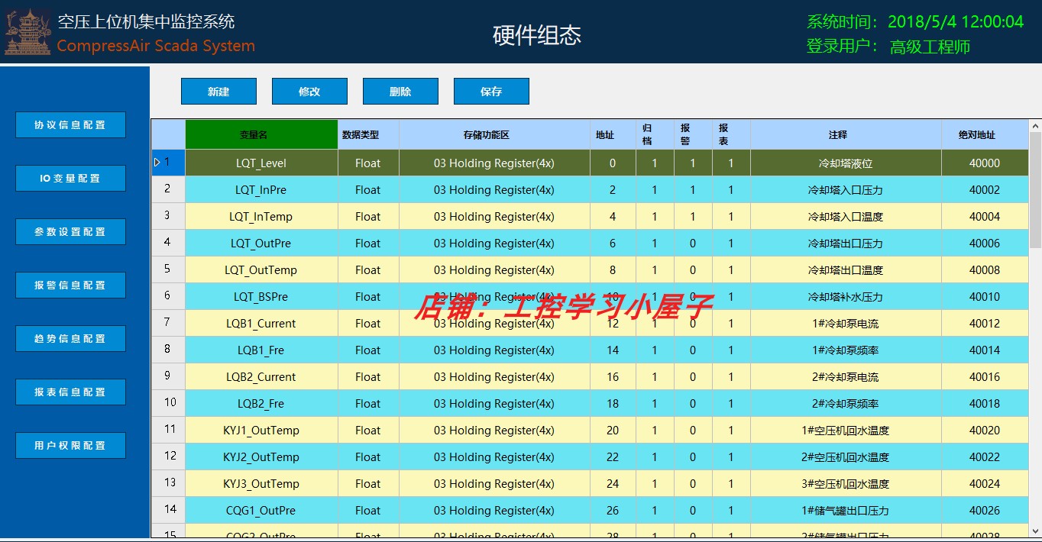This screenshot has width=1042, height=542.
Task: Open 报表信息配置 in the sidebar
Action: (70, 392)
